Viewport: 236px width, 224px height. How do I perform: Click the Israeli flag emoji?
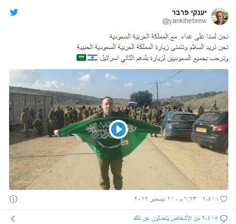[92, 58]
